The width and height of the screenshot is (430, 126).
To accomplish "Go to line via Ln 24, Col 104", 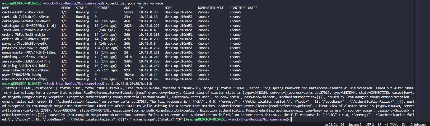I will (x=334, y=124).
